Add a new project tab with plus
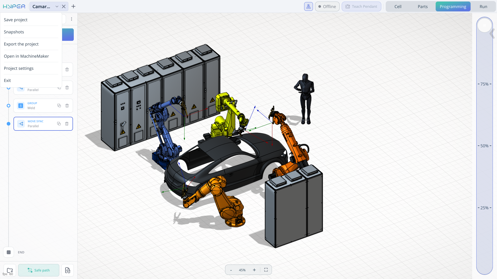 point(74,6)
